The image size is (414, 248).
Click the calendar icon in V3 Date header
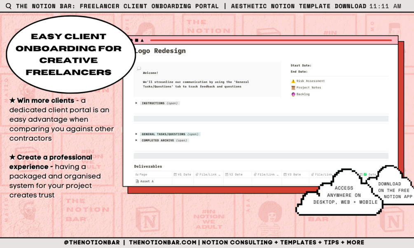pyautogui.click(x=285, y=175)
